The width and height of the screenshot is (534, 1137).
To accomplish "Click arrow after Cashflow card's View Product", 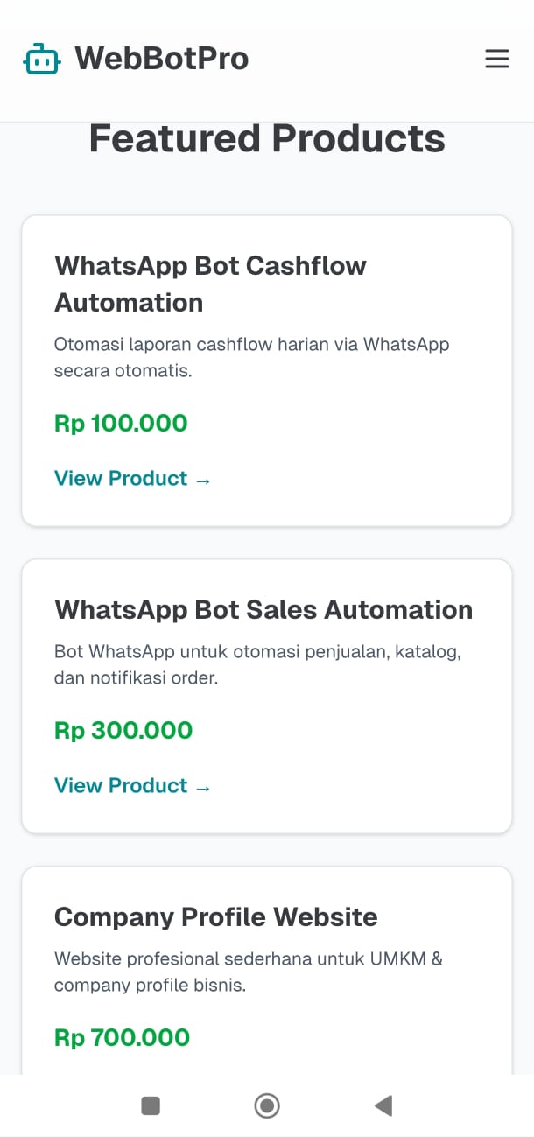I will (x=203, y=480).
